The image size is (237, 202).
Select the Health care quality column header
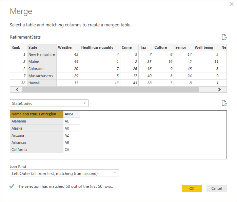click(x=100, y=47)
